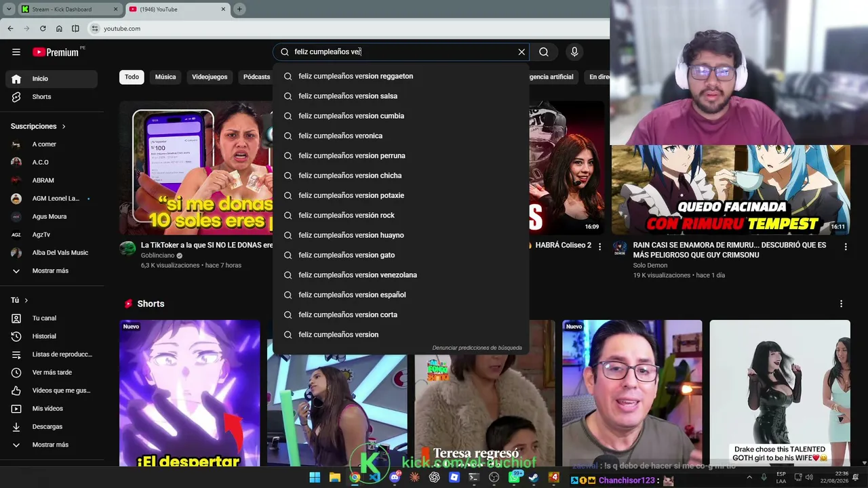868x488 pixels.
Task: Open Alba Del Vals Music channel
Action: [x=52, y=253]
